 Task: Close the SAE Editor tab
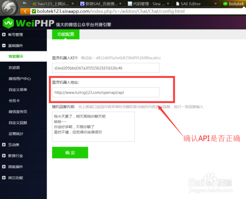pos(215,3)
